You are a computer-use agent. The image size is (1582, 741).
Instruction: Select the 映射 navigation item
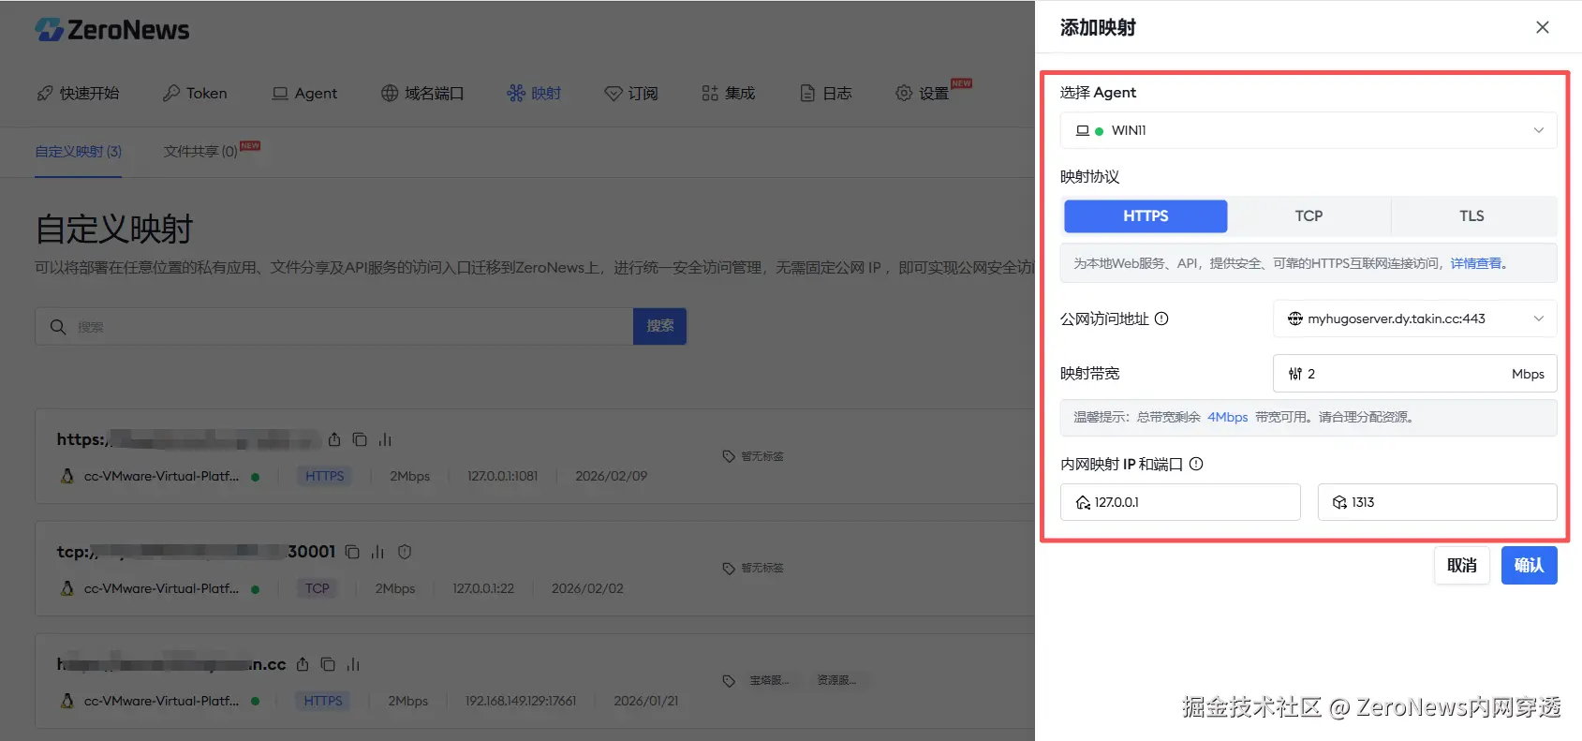[x=534, y=93]
